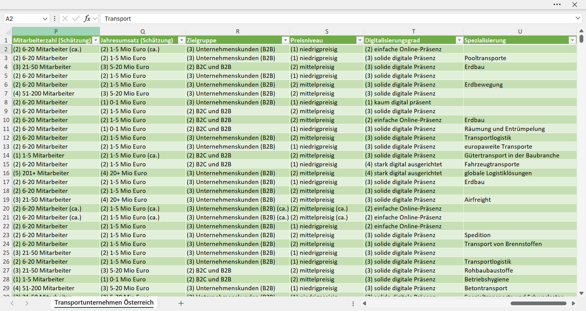The image size is (586, 311).
Task: Open the Jahresumsatz (Schätzung) filter dropdown
Action: click(x=182, y=40)
